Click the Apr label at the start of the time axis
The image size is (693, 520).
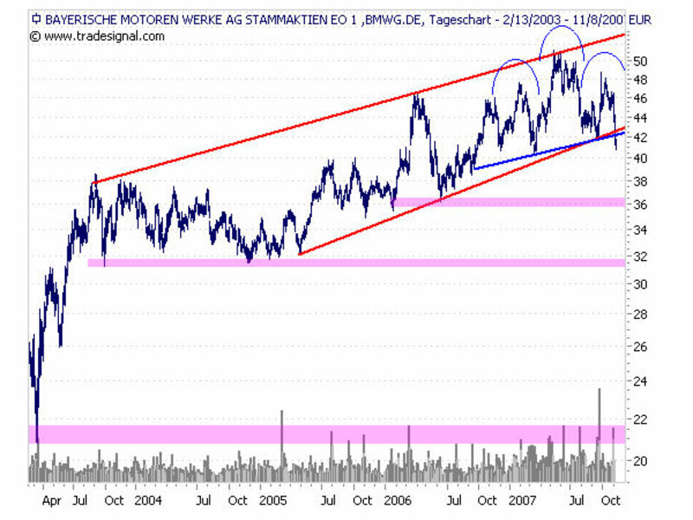(50, 500)
